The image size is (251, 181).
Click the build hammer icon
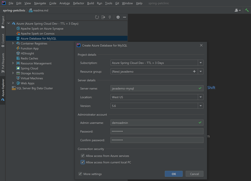click(x=247, y=10)
